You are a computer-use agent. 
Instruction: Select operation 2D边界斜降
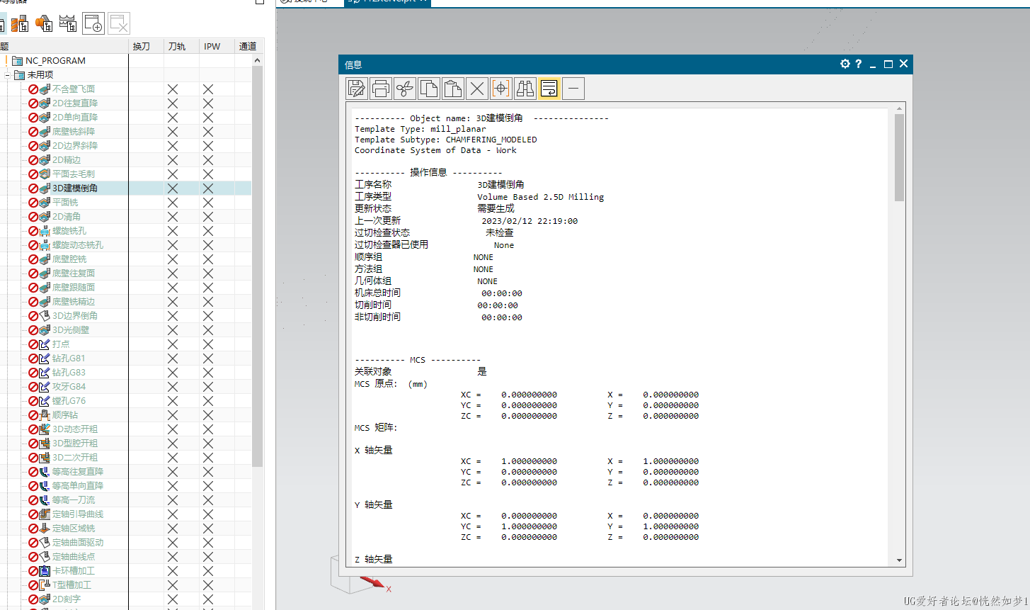pyautogui.click(x=75, y=146)
